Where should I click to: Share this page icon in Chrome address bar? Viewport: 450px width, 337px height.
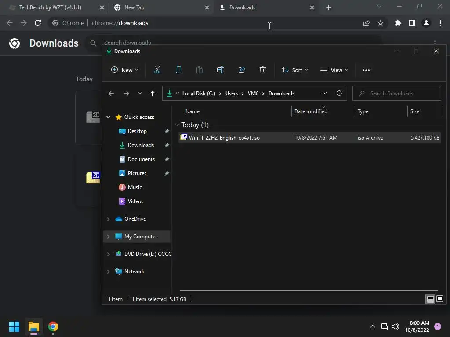point(367,23)
